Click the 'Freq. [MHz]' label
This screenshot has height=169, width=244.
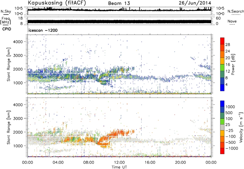tap(5, 20)
